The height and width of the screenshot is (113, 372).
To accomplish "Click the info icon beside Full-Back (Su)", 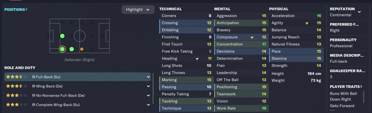I will coord(34,77).
